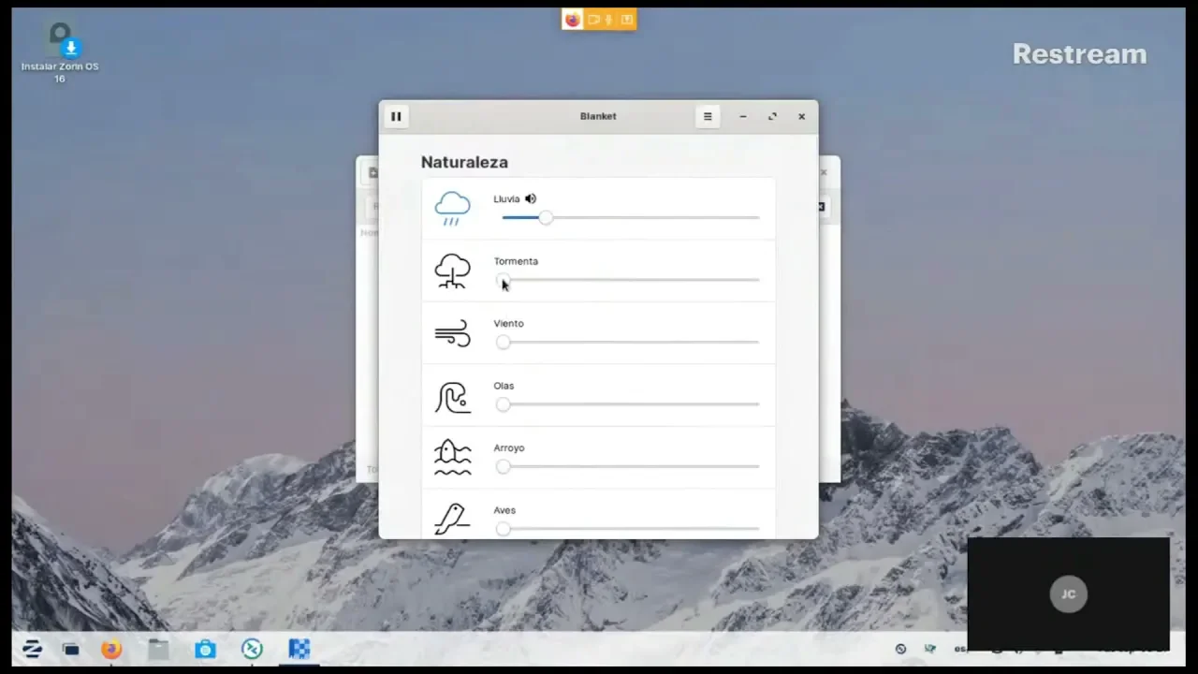Open the Blanket hamburger menu
The width and height of the screenshot is (1198, 674).
point(708,117)
